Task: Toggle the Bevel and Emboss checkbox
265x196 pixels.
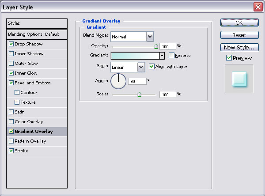Action: click(x=11, y=83)
